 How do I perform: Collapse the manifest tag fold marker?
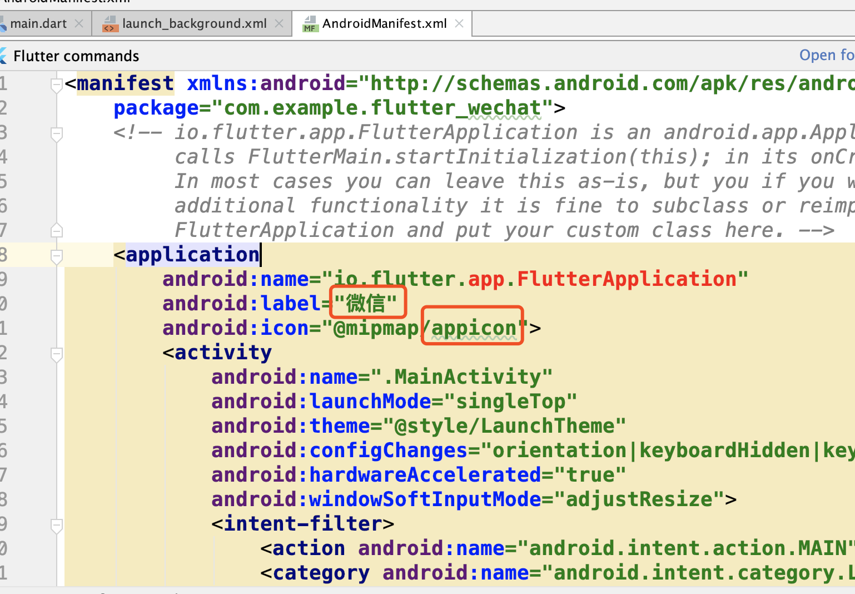(56, 85)
